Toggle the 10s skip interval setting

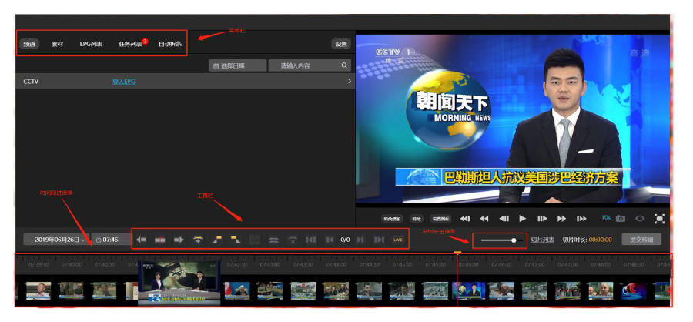coord(605,218)
